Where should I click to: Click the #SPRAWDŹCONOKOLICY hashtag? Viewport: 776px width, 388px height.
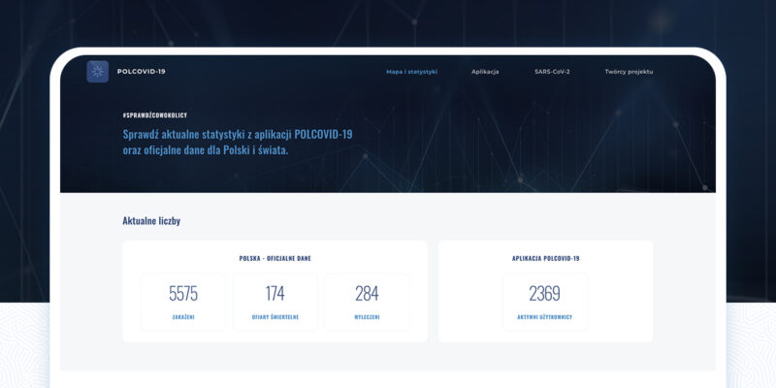[x=154, y=115]
